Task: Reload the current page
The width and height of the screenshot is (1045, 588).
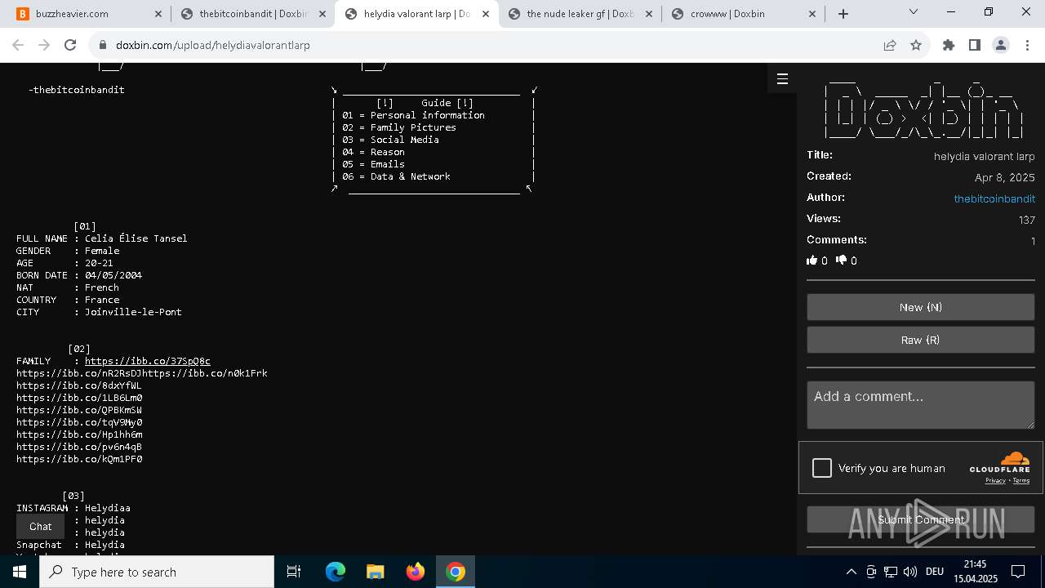Action: tap(70, 46)
